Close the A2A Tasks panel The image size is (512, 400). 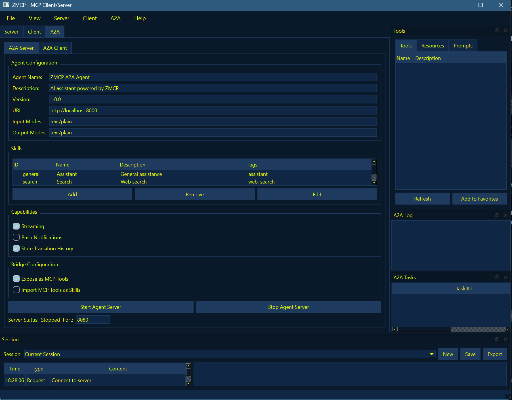505,277
